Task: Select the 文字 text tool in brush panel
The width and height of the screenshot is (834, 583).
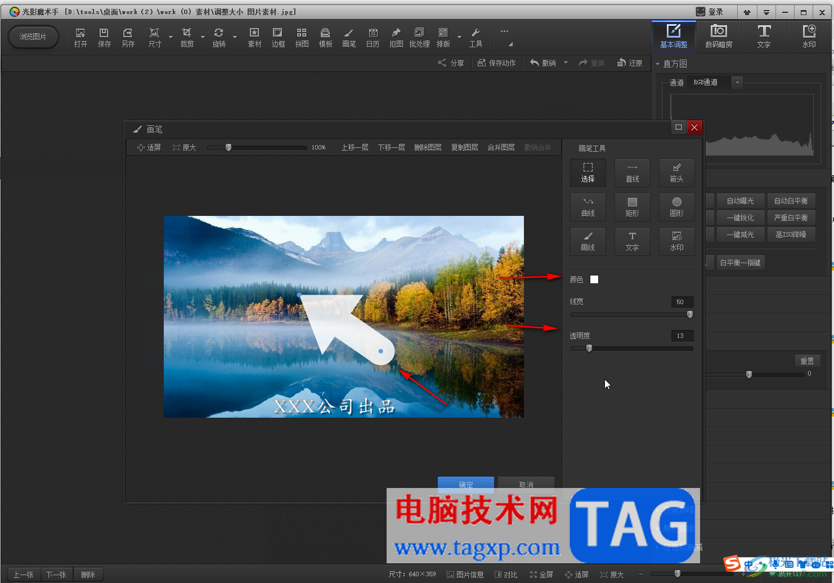Action: pyautogui.click(x=633, y=241)
